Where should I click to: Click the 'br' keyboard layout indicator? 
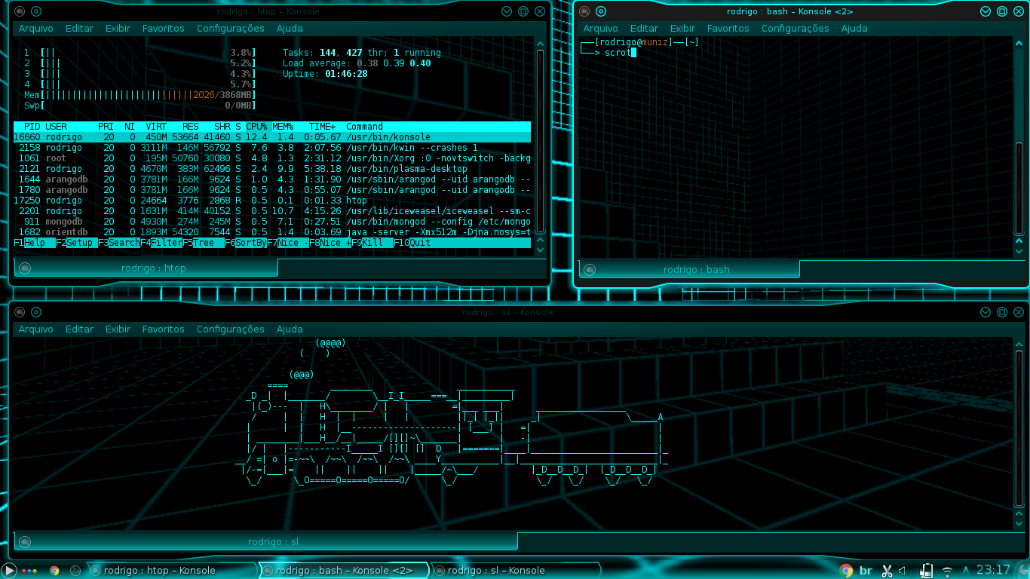pos(866,571)
